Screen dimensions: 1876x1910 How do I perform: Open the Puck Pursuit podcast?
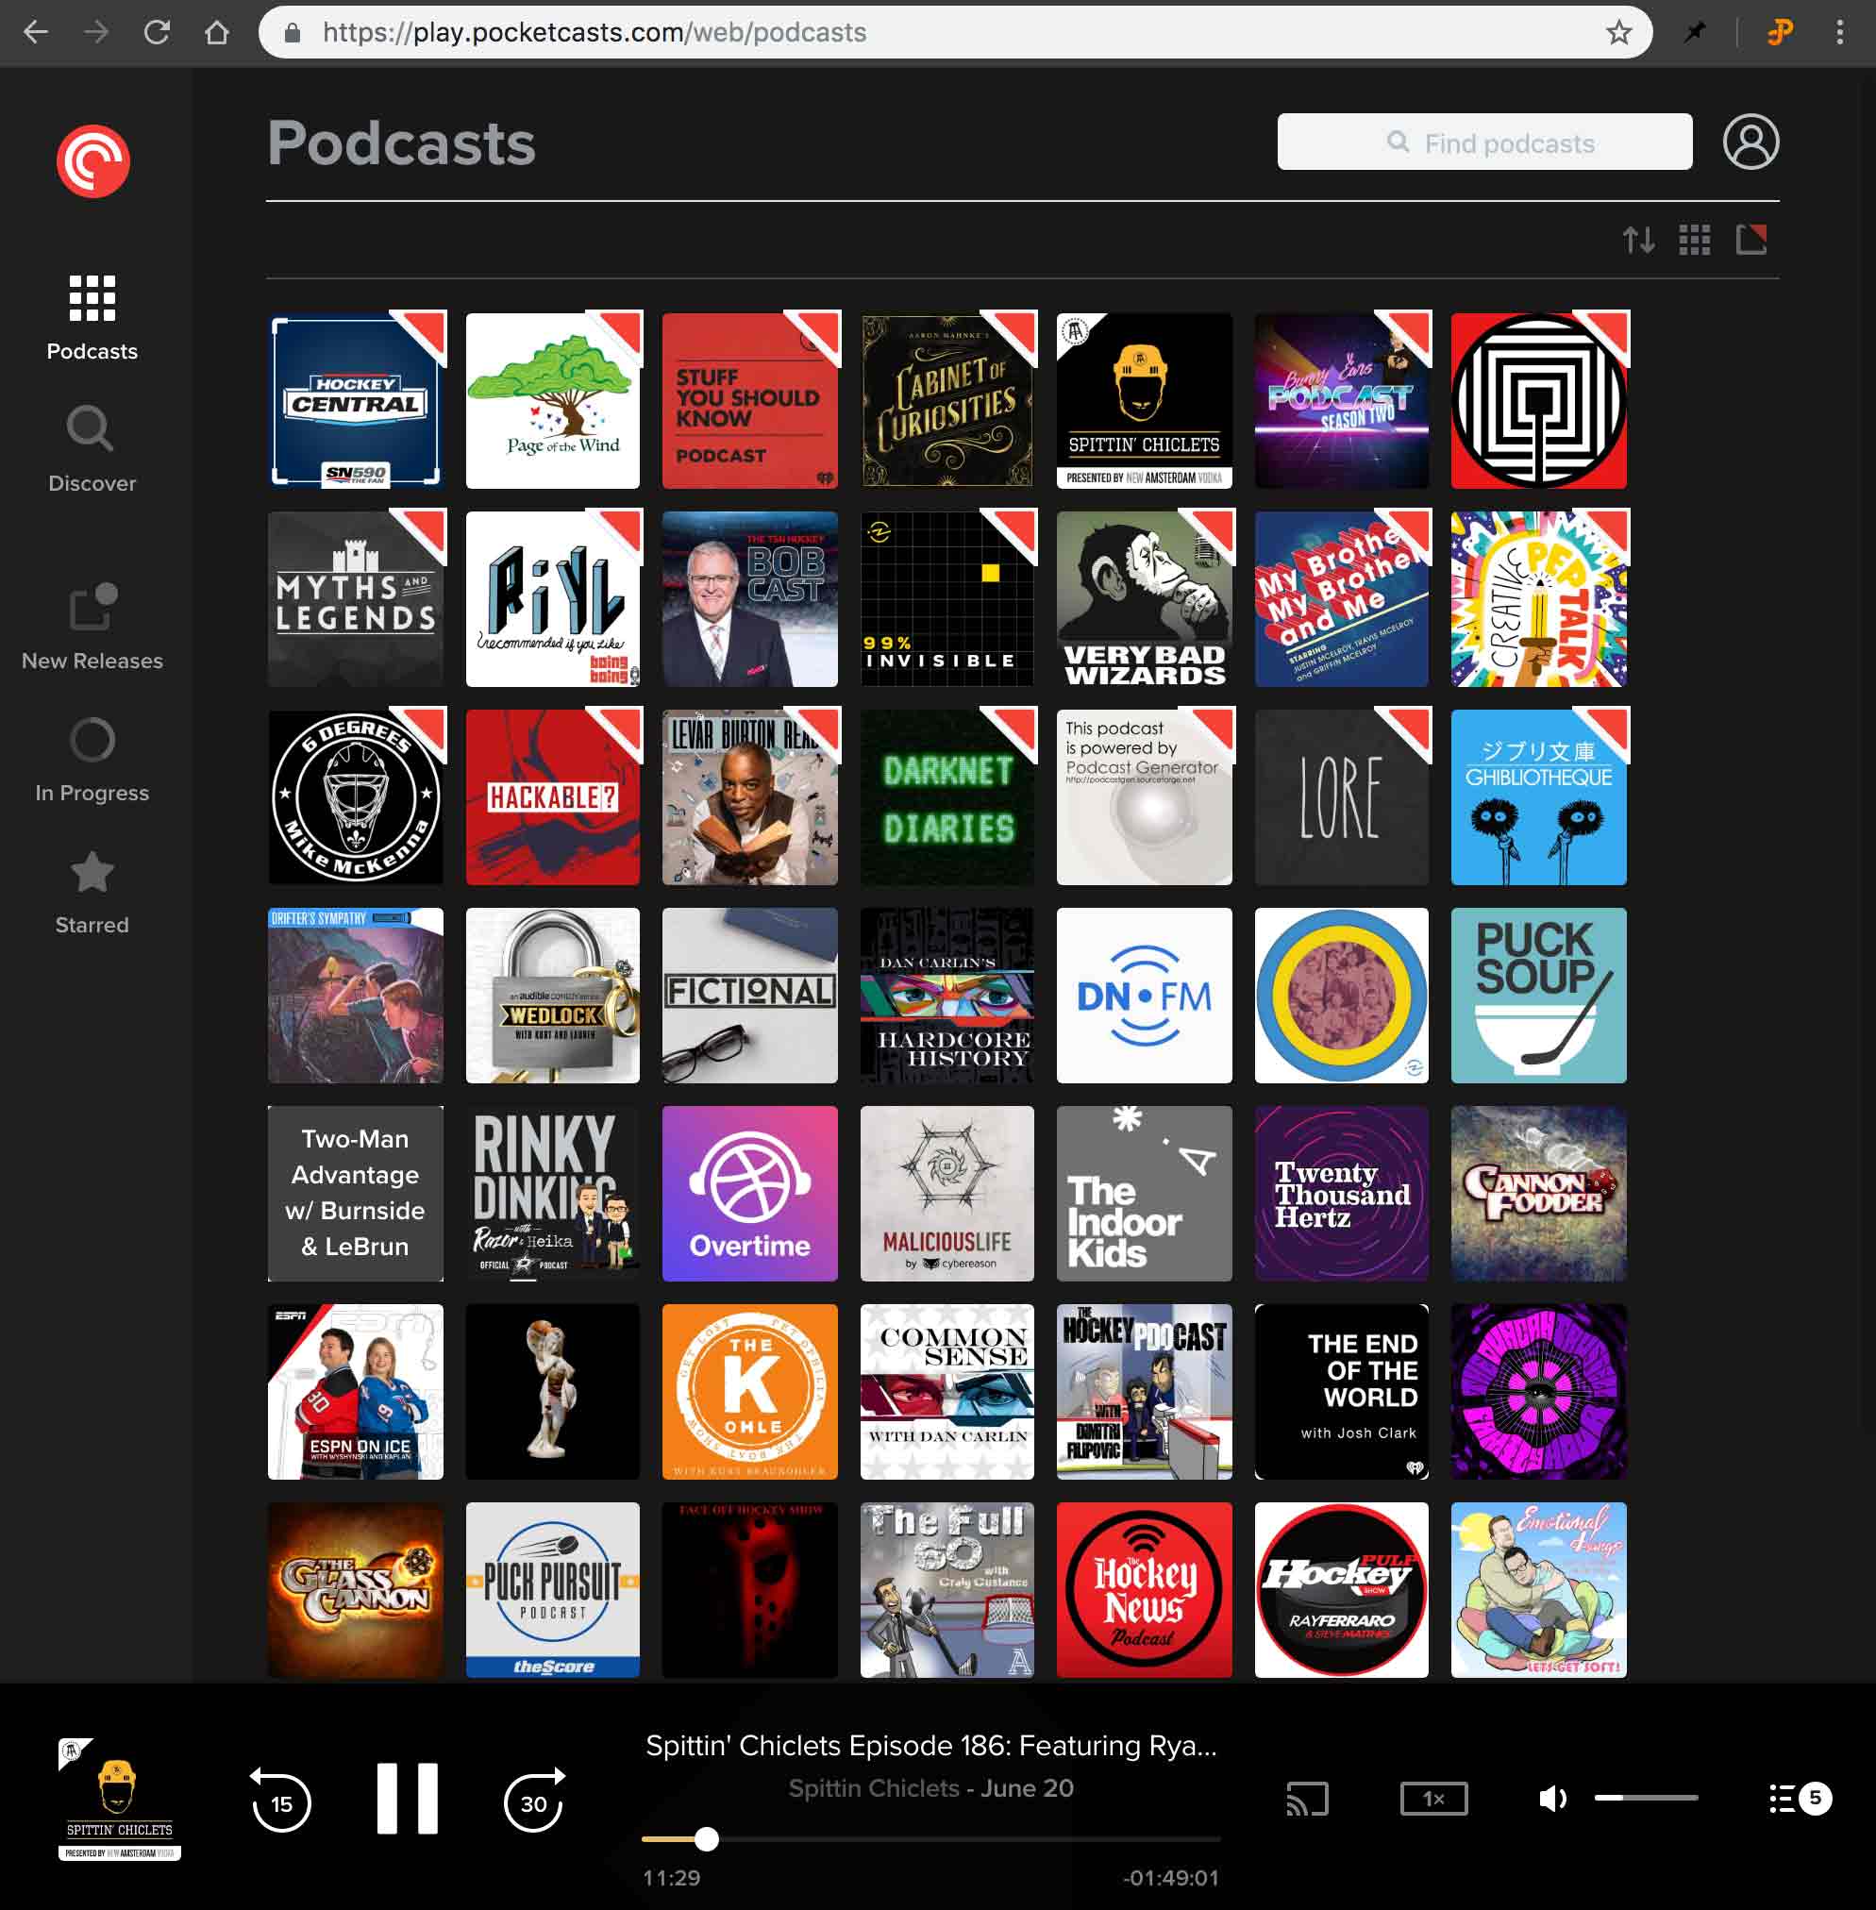point(553,1590)
